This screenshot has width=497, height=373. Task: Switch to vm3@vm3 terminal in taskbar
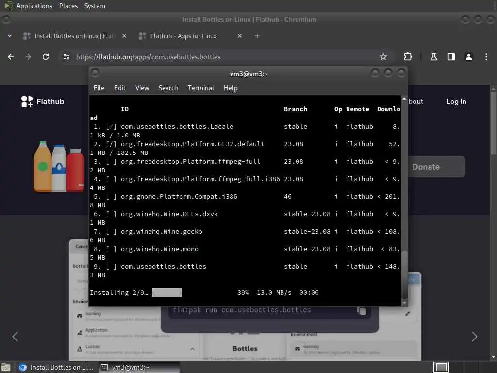139,367
